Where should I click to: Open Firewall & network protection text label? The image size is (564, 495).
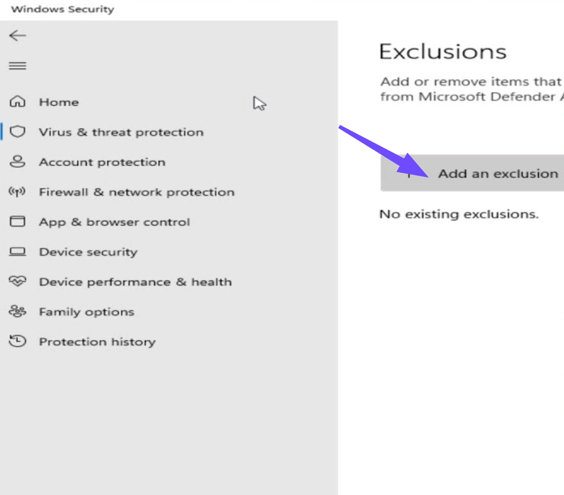[137, 192]
